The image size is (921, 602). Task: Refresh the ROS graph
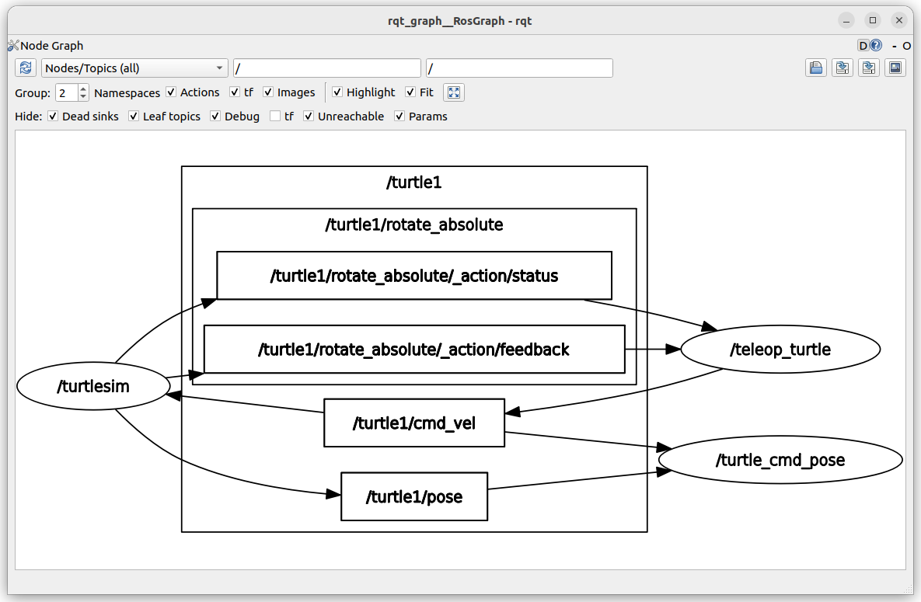[25, 68]
